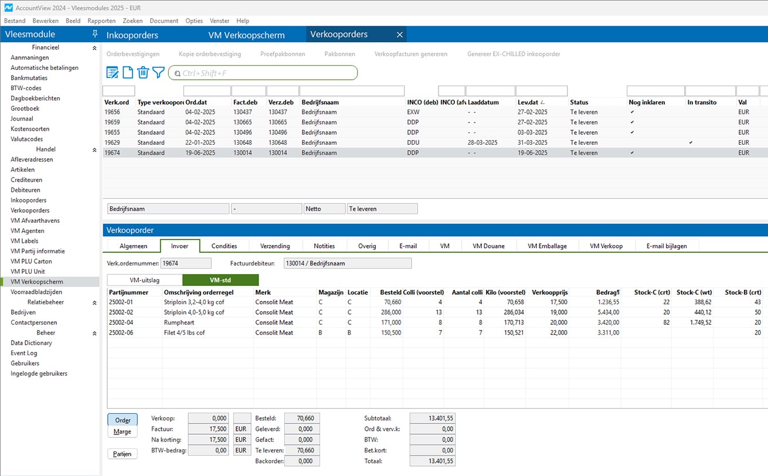Click the edit order icon in toolbar
The width and height of the screenshot is (768, 476).
point(112,73)
